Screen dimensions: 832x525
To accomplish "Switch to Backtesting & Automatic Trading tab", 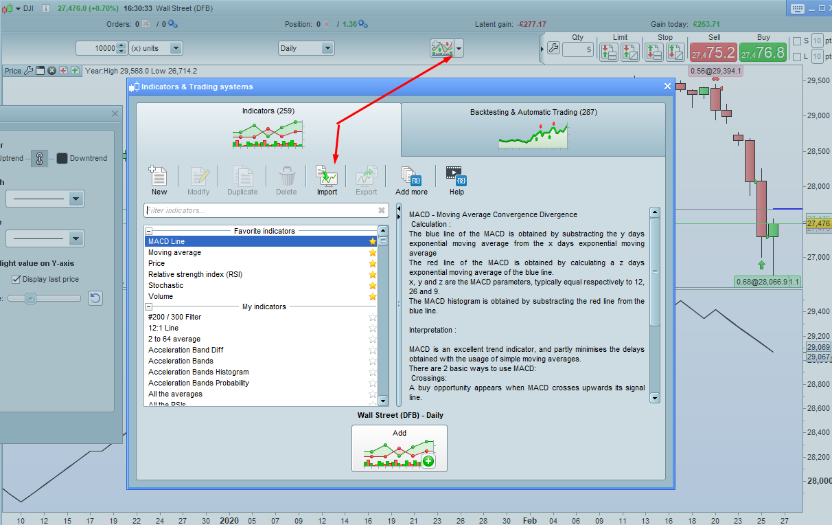I will [533, 129].
